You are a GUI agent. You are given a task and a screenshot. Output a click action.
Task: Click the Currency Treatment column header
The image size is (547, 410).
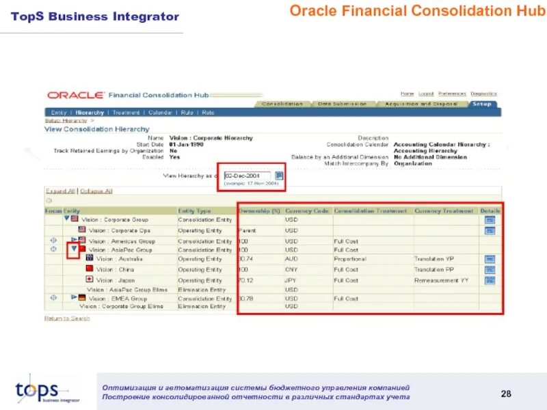443,211
